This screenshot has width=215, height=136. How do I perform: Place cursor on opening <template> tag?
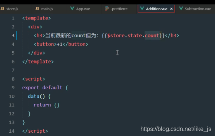(x=36, y=18)
